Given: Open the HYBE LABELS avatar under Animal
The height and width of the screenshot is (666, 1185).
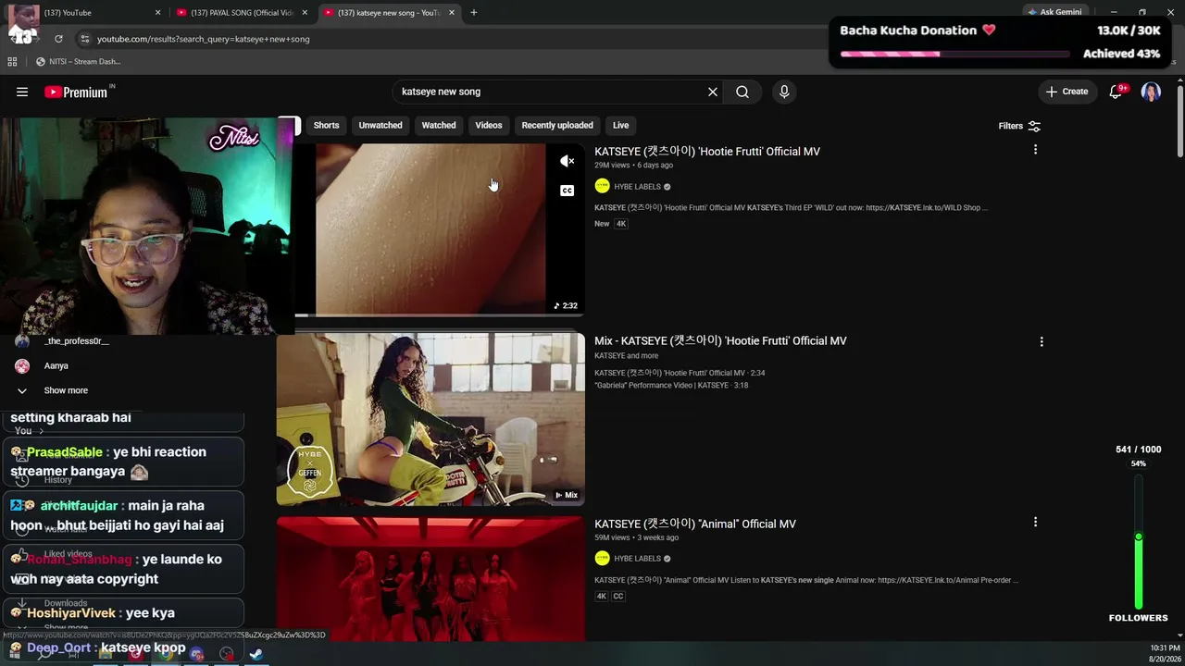Looking at the screenshot, I should 602,558.
